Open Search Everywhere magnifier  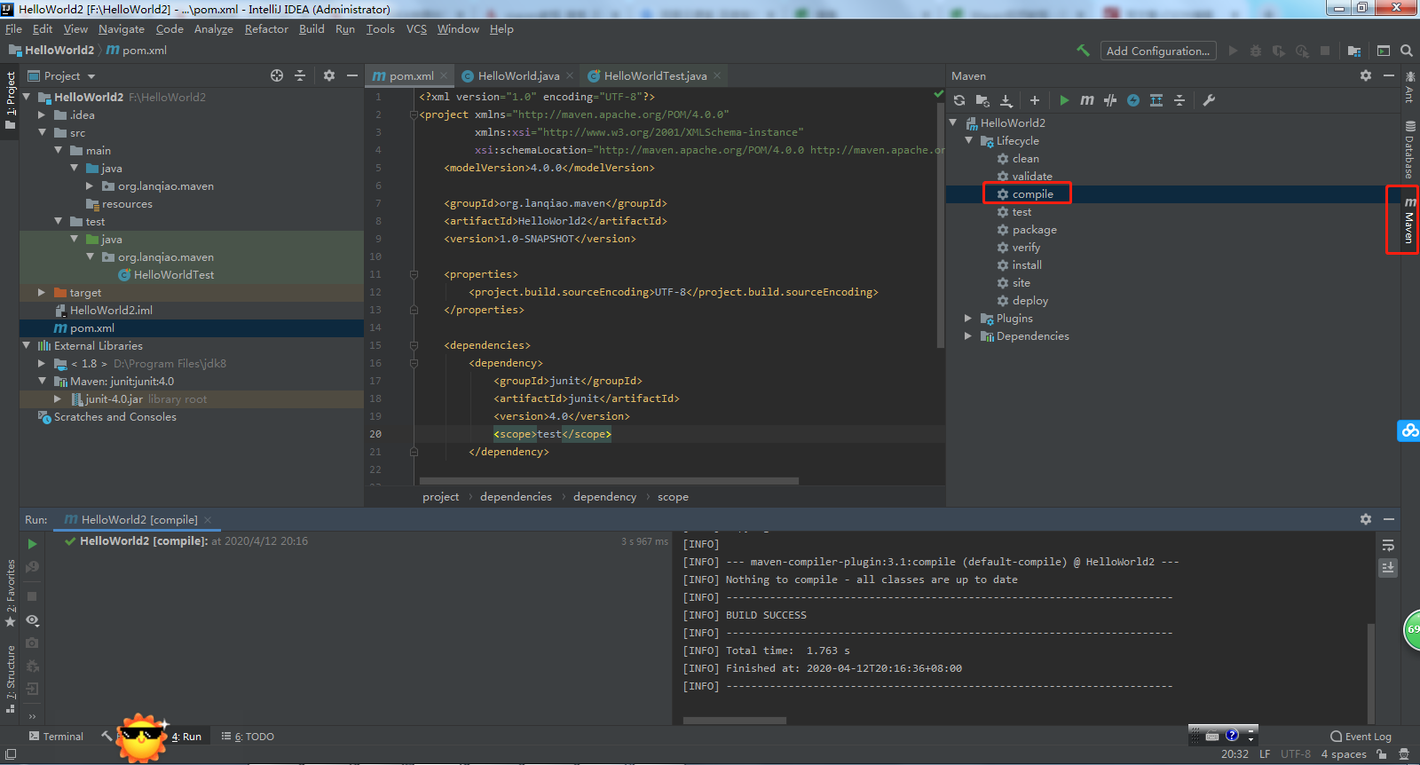tap(1407, 51)
